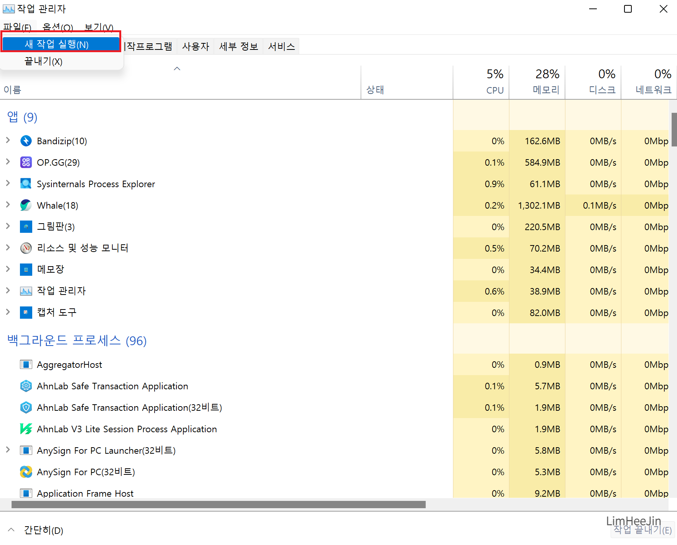Click the vertical scrollbar thumb
The width and height of the screenshot is (677, 545).
[x=674, y=129]
